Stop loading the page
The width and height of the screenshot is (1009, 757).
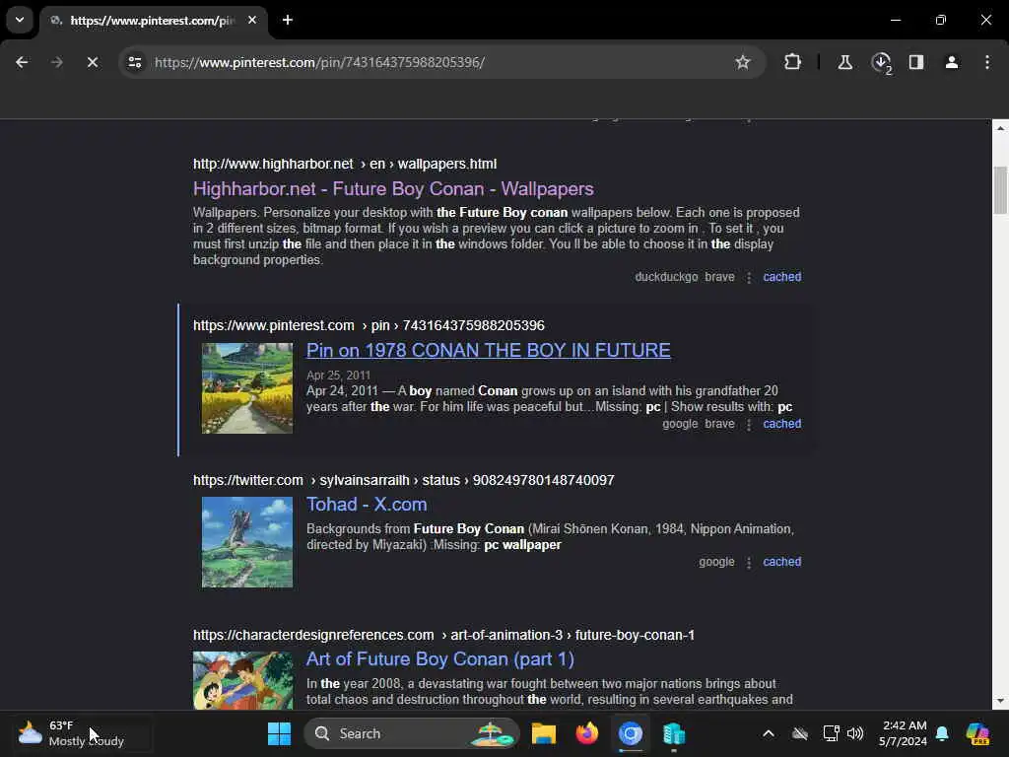click(92, 62)
